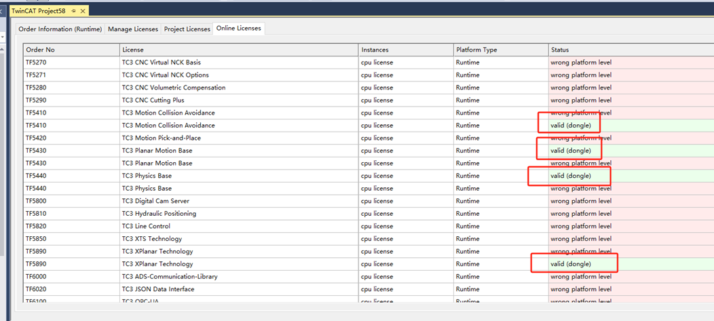Click TC3 CNC Volumetric Compensation license
This screenshot has height=321, width=714.
coord(174,88)
